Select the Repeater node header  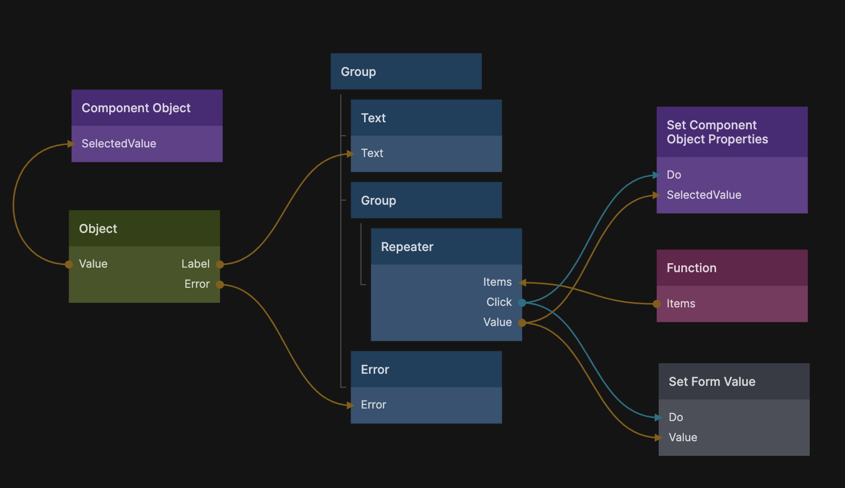click(x=446, y=247)
